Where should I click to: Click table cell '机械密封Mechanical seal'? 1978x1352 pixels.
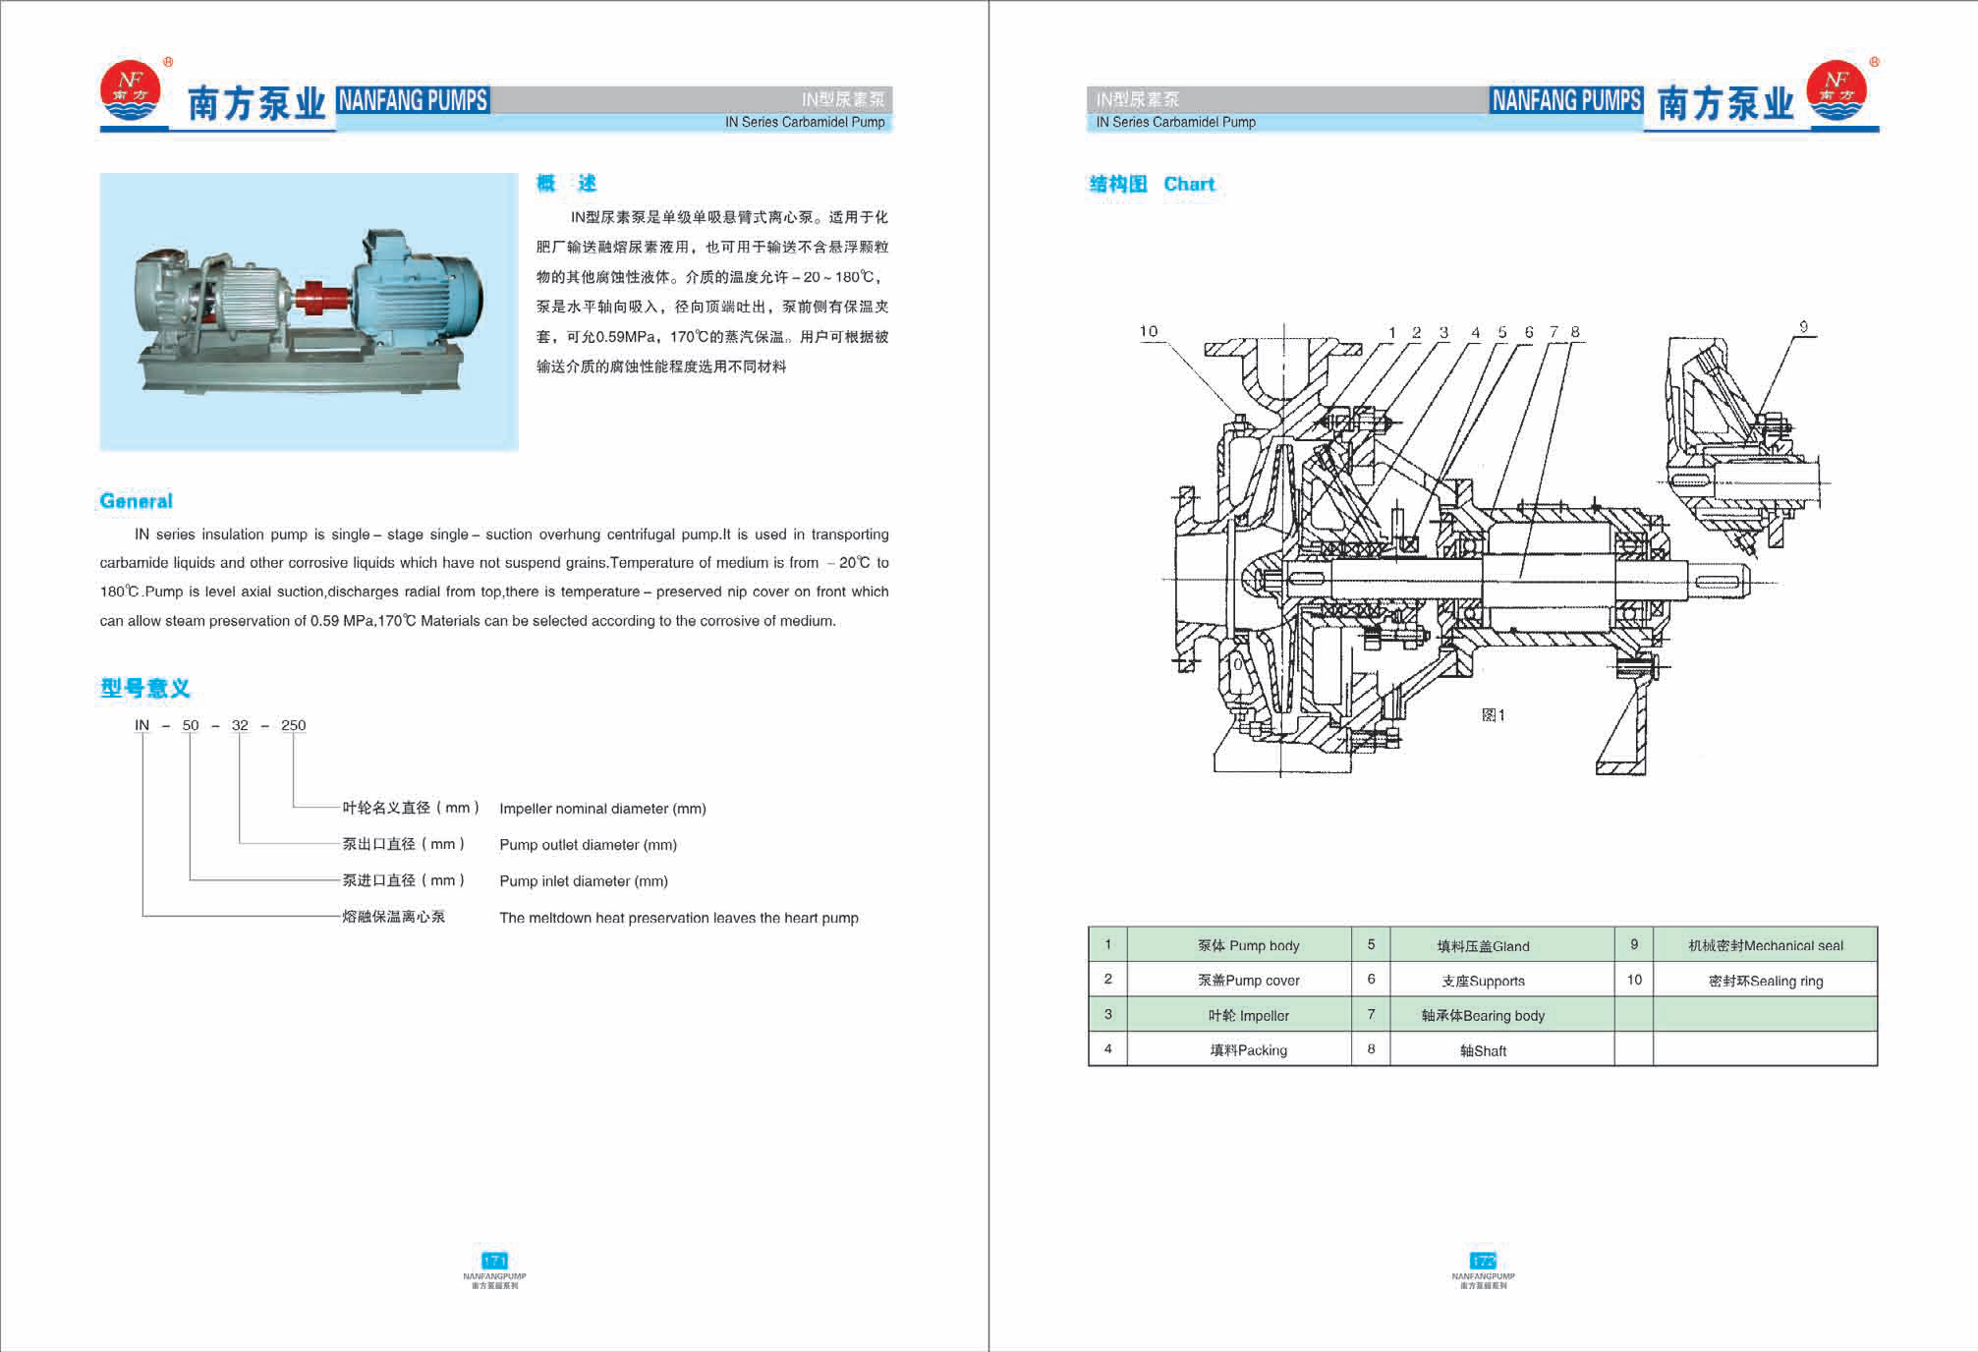pos(1766,945)
